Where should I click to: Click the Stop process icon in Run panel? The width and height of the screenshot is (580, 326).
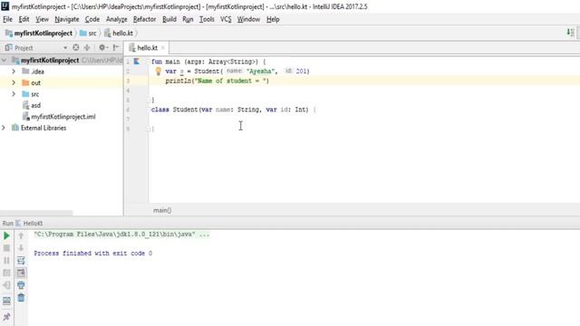tap(6, 248)
